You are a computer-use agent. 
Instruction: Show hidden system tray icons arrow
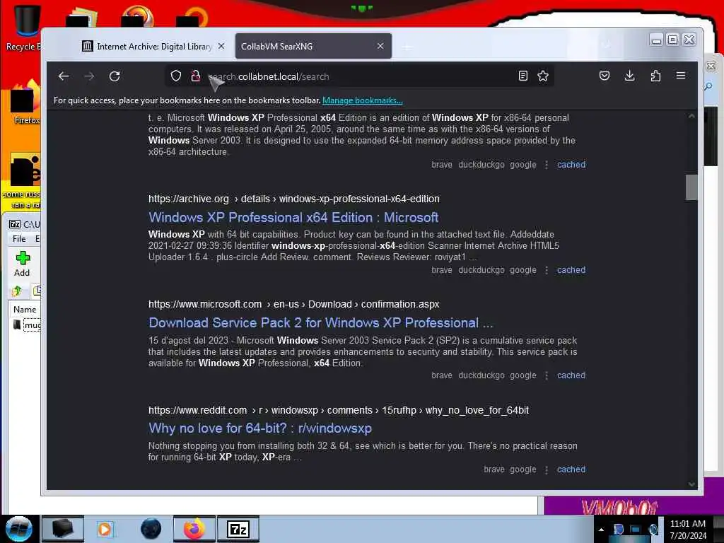601,530
